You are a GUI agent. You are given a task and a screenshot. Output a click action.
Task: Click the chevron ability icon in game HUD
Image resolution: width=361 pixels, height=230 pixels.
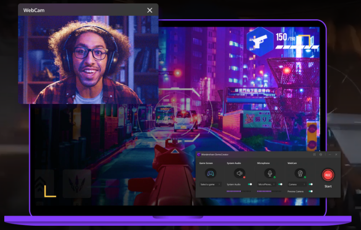pos(45,184)
